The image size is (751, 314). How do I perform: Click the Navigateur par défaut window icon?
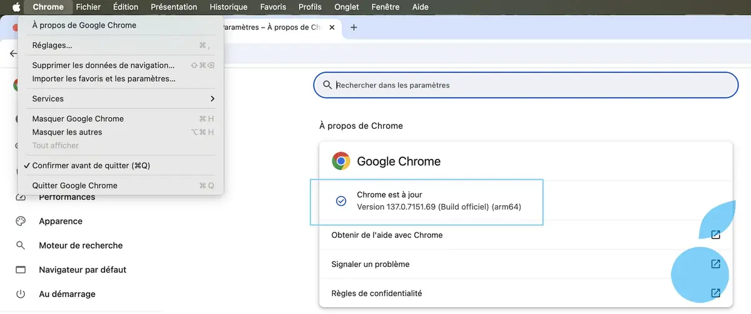point(21,270)
